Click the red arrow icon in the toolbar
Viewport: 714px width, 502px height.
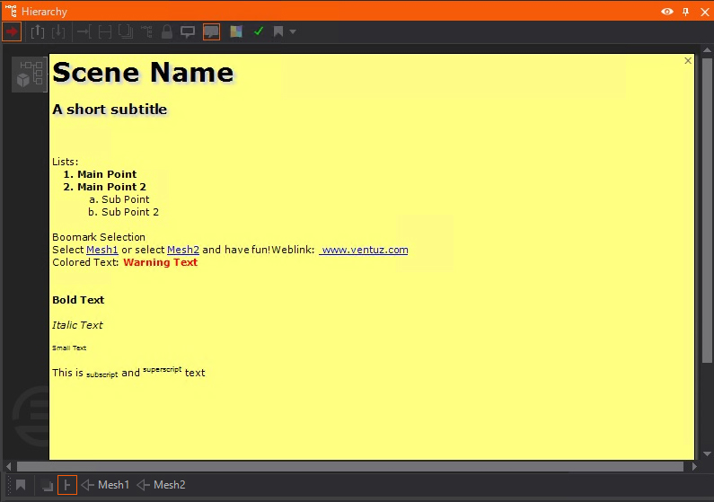click(x=12, y=32)
